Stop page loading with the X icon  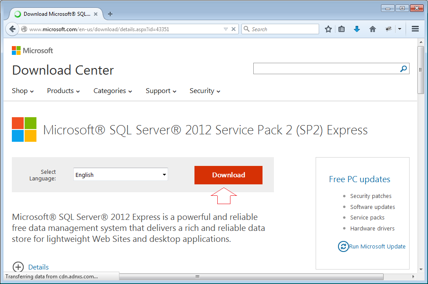[234, 29]
